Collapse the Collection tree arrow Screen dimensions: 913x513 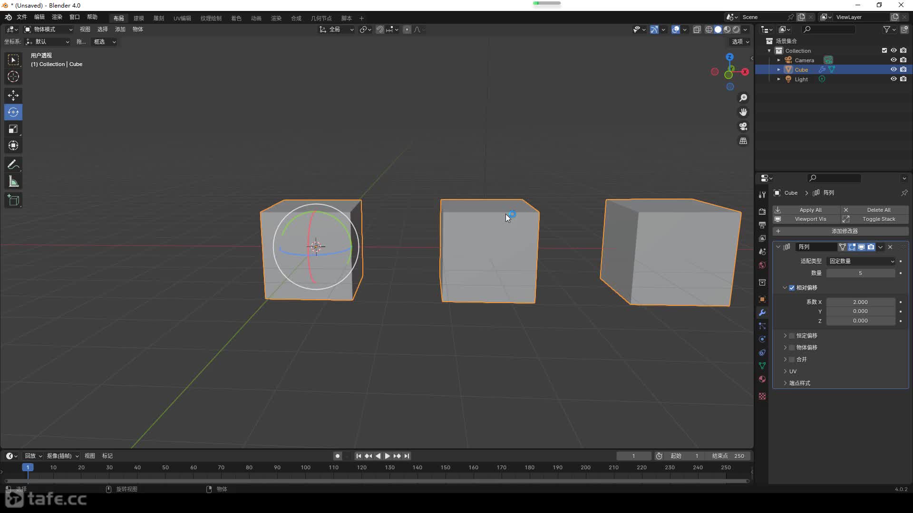[769, 51]
